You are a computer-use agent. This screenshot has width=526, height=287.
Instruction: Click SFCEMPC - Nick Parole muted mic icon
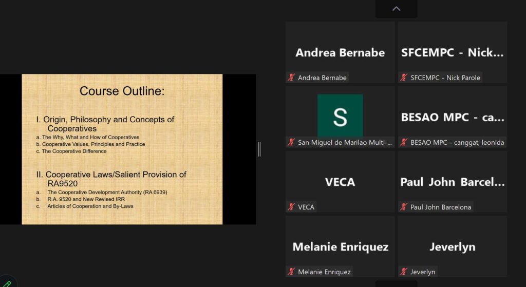pyautogui.click(x=404, y=78)
